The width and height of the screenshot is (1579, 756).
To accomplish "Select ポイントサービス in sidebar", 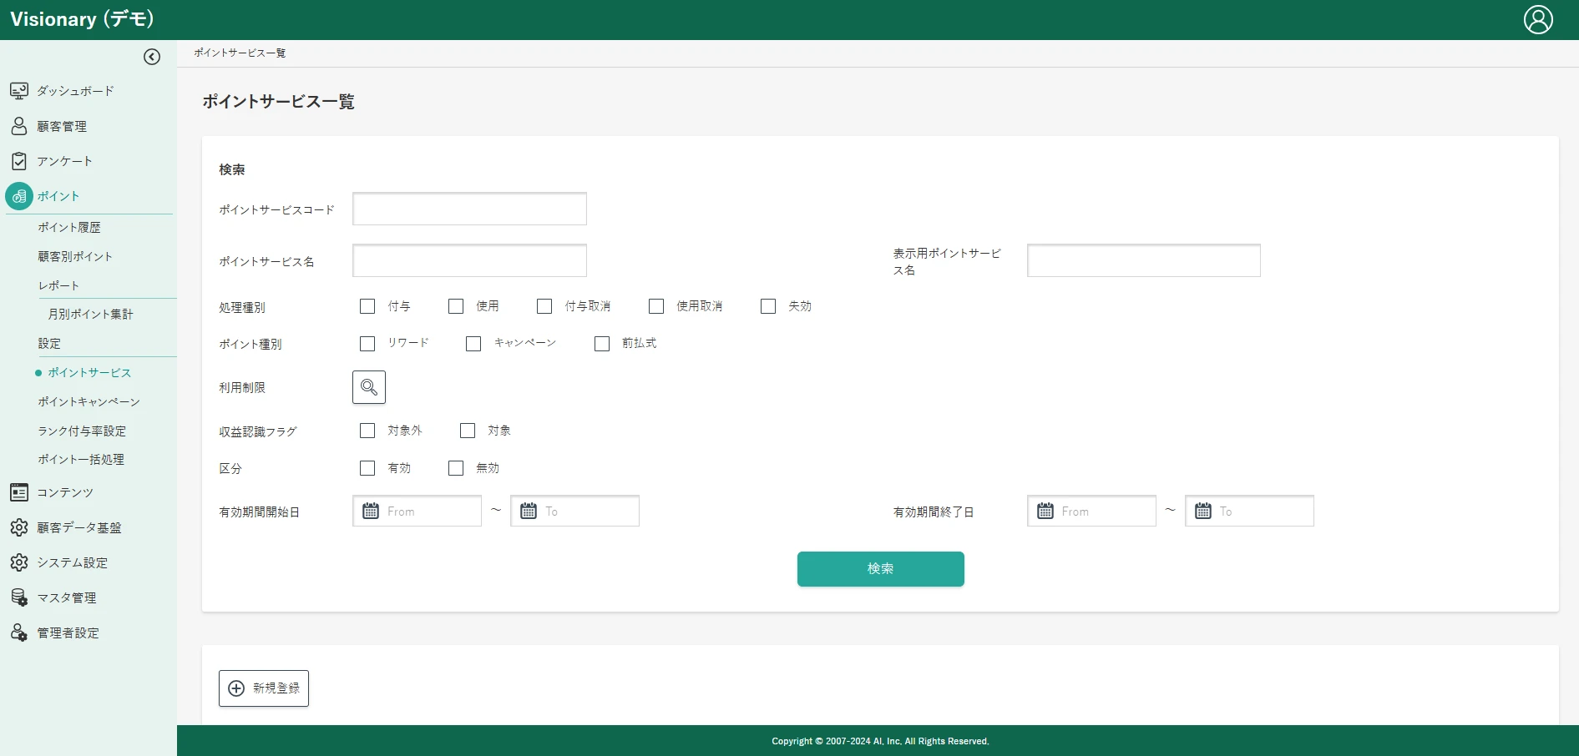I will click(x=89, y=372).
